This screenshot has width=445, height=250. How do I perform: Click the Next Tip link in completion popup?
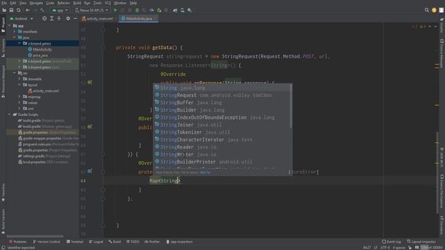pyautogui.click(x=204, y=172)
